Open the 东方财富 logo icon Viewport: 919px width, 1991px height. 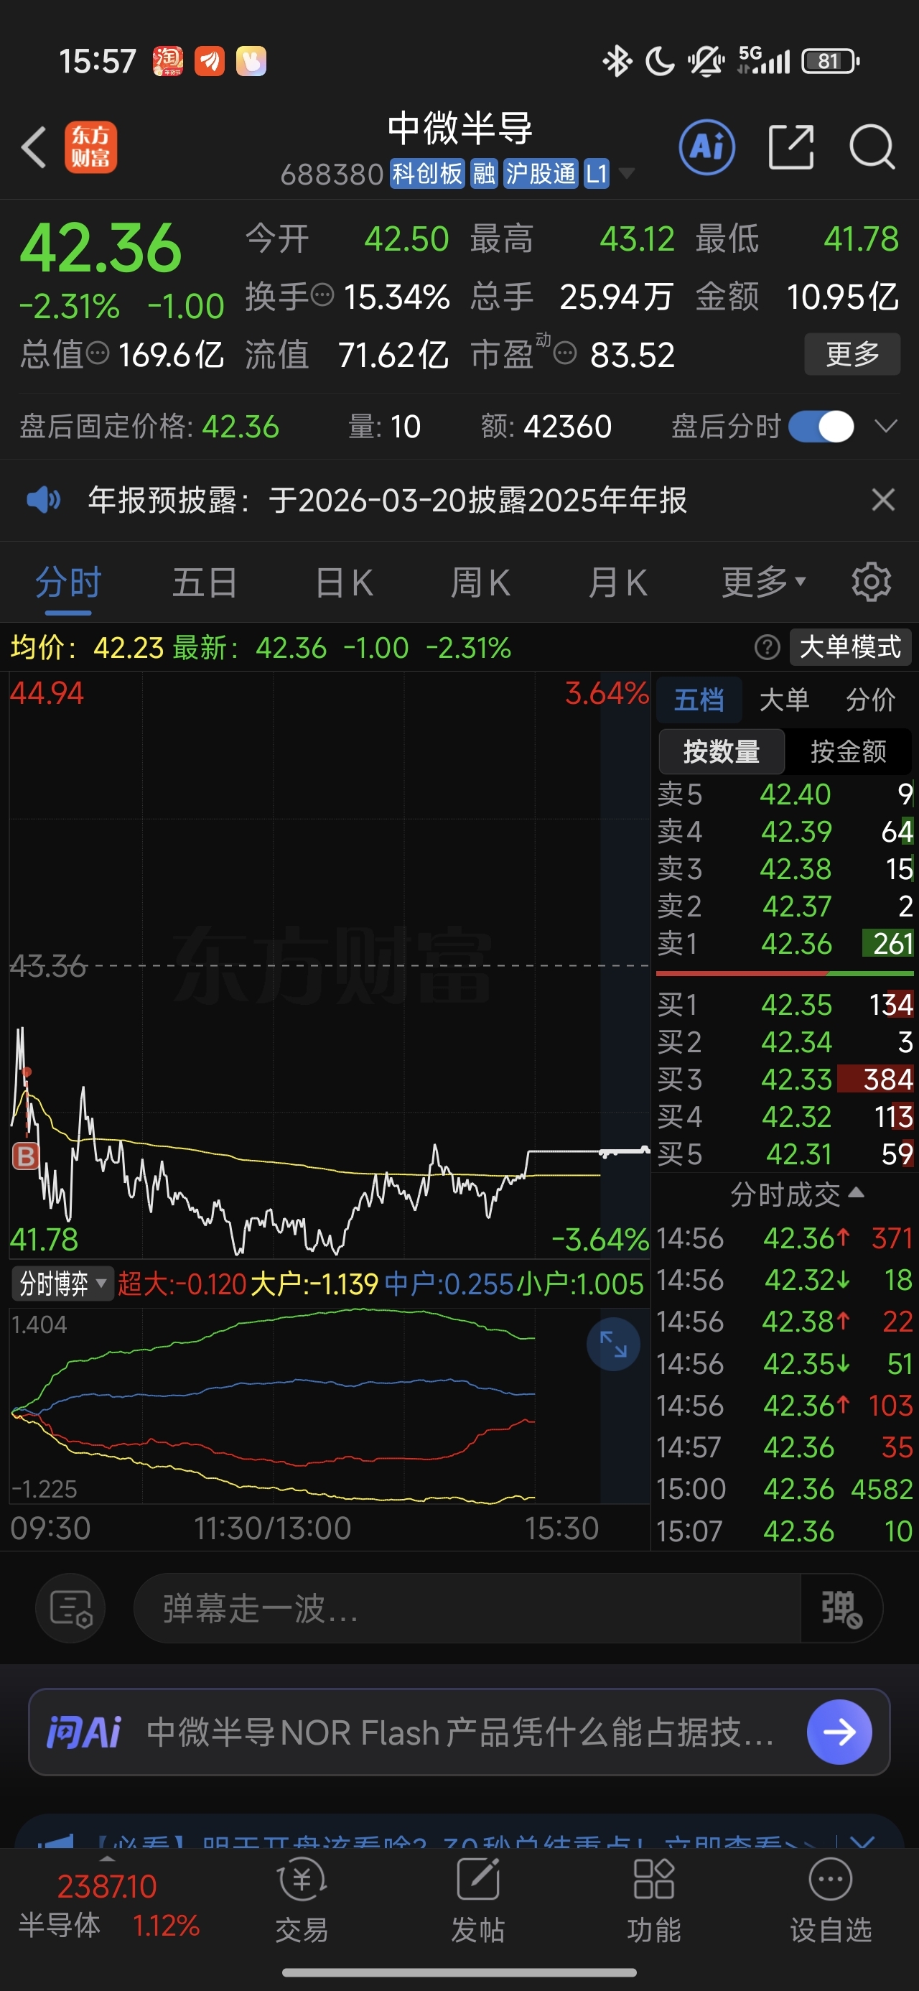click(90, 147)
